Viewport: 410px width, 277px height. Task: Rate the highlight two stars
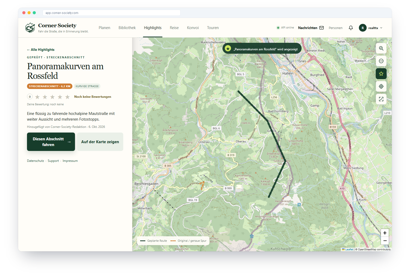click(x=45, y=97)
